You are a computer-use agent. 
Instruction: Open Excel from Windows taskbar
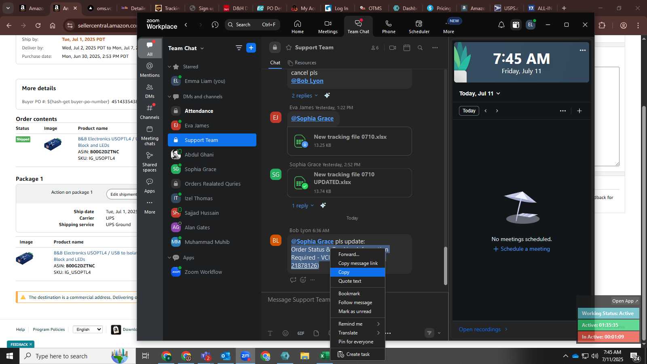pyautogui.click(x=324, y=356)
